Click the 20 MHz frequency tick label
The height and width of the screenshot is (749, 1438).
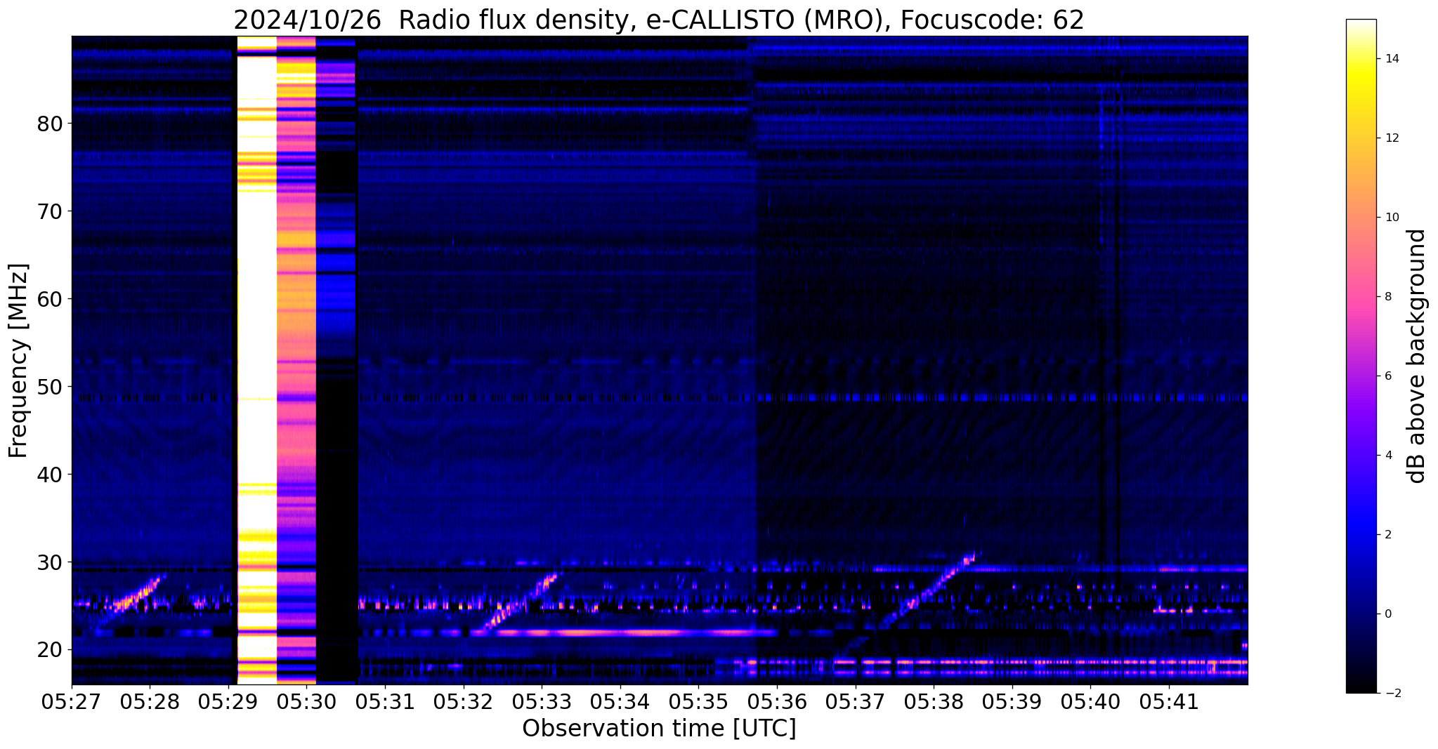[50, 650]
